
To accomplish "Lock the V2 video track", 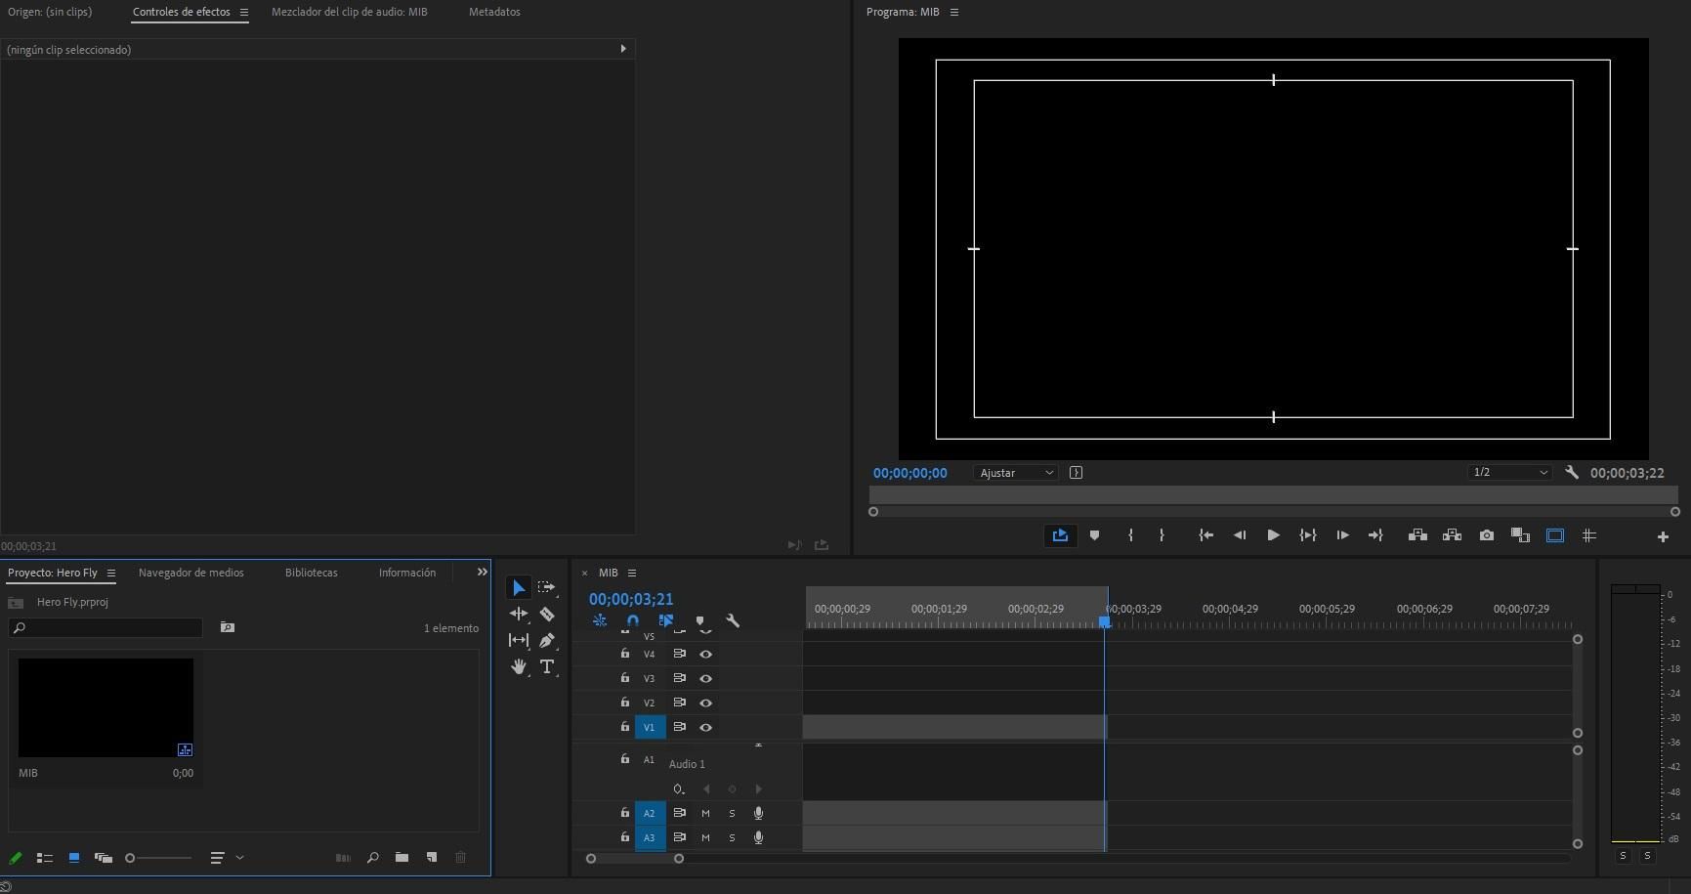I will pos(624,702).
